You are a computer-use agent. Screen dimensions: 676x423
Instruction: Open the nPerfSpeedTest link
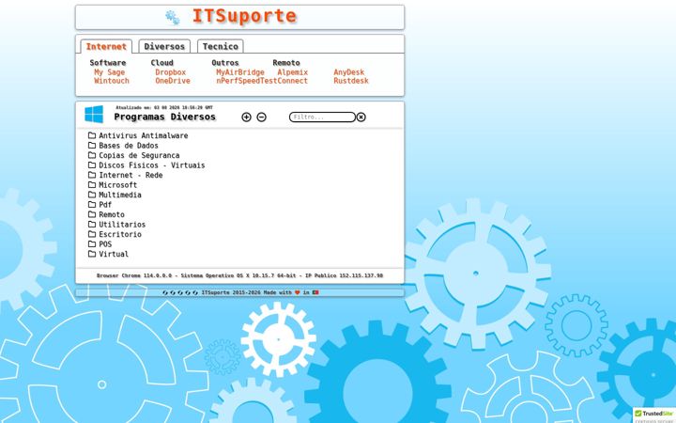(247, 81)
